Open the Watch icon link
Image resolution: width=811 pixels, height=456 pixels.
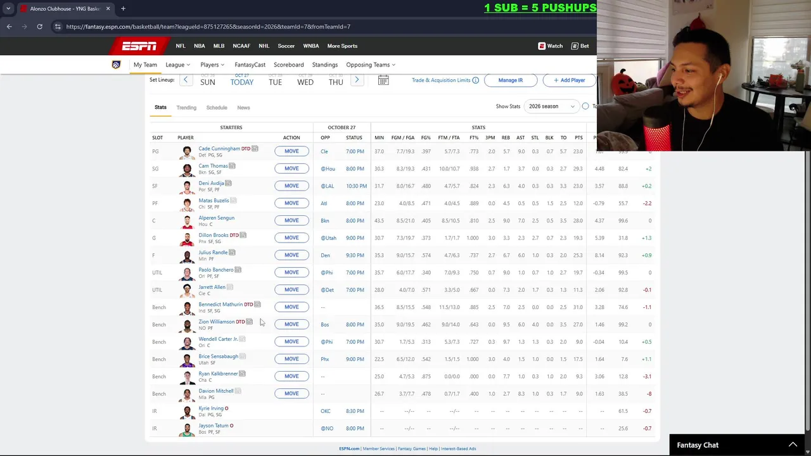click(550, 46)
